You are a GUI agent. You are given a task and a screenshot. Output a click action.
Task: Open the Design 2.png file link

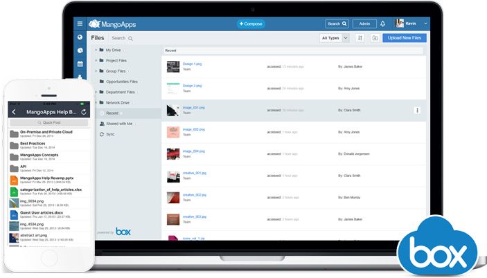click(192, 86)
